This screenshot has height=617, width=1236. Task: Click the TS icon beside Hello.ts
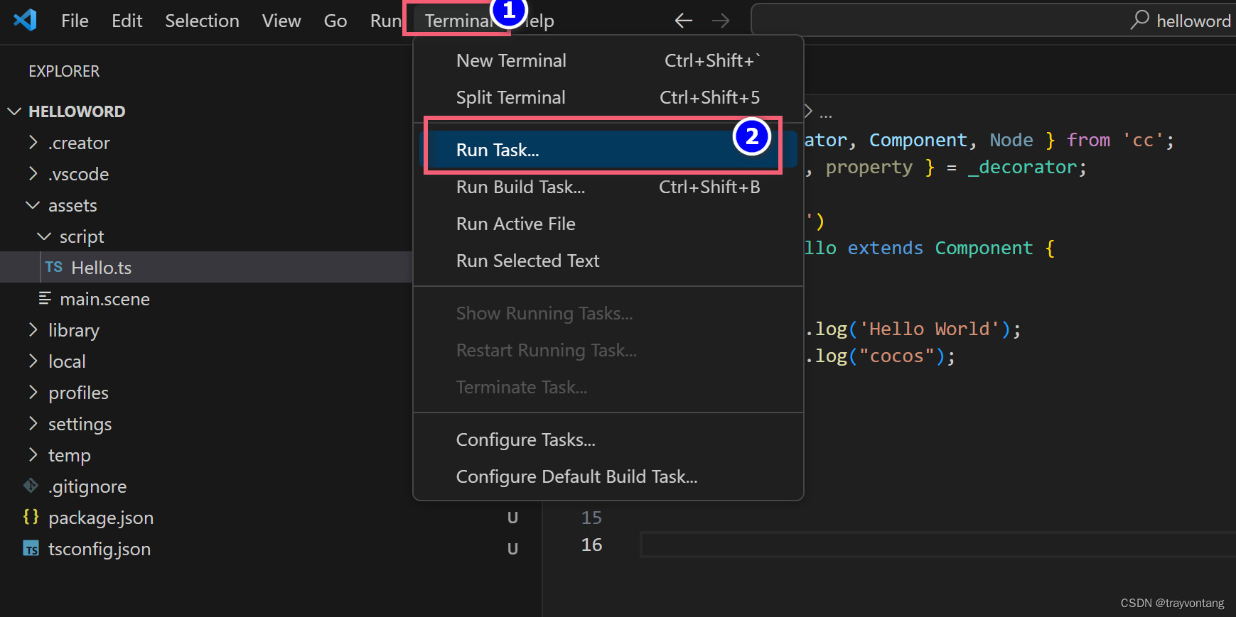(54, 267)
